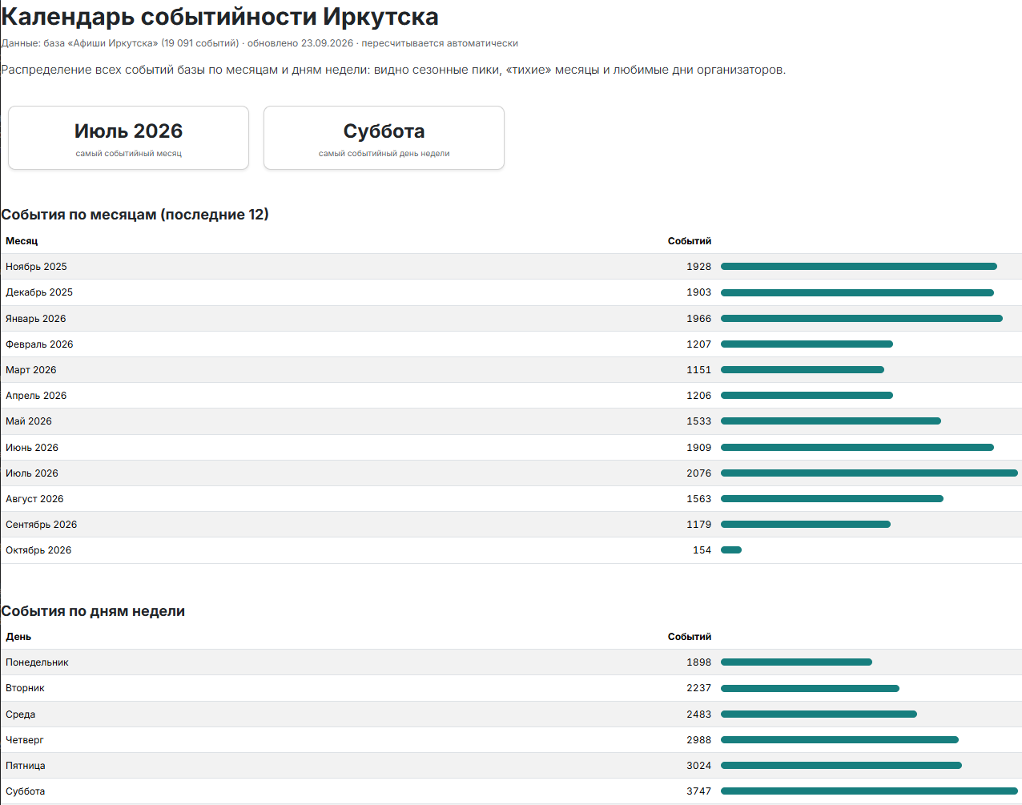Select the «Август 2026» row label
Image resolution: width=1022 pixels, height=805 pixels.
point(34,499)
